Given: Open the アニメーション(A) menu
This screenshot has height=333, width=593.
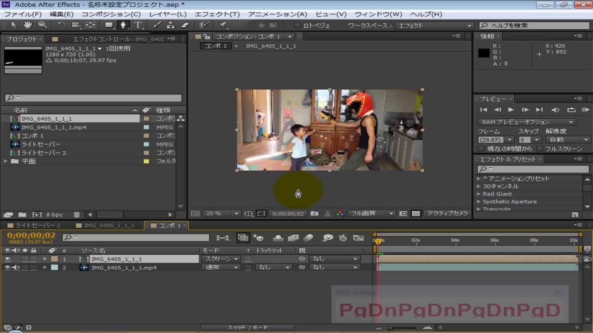Looking at the screenshot, I should [x=278, y=14].
